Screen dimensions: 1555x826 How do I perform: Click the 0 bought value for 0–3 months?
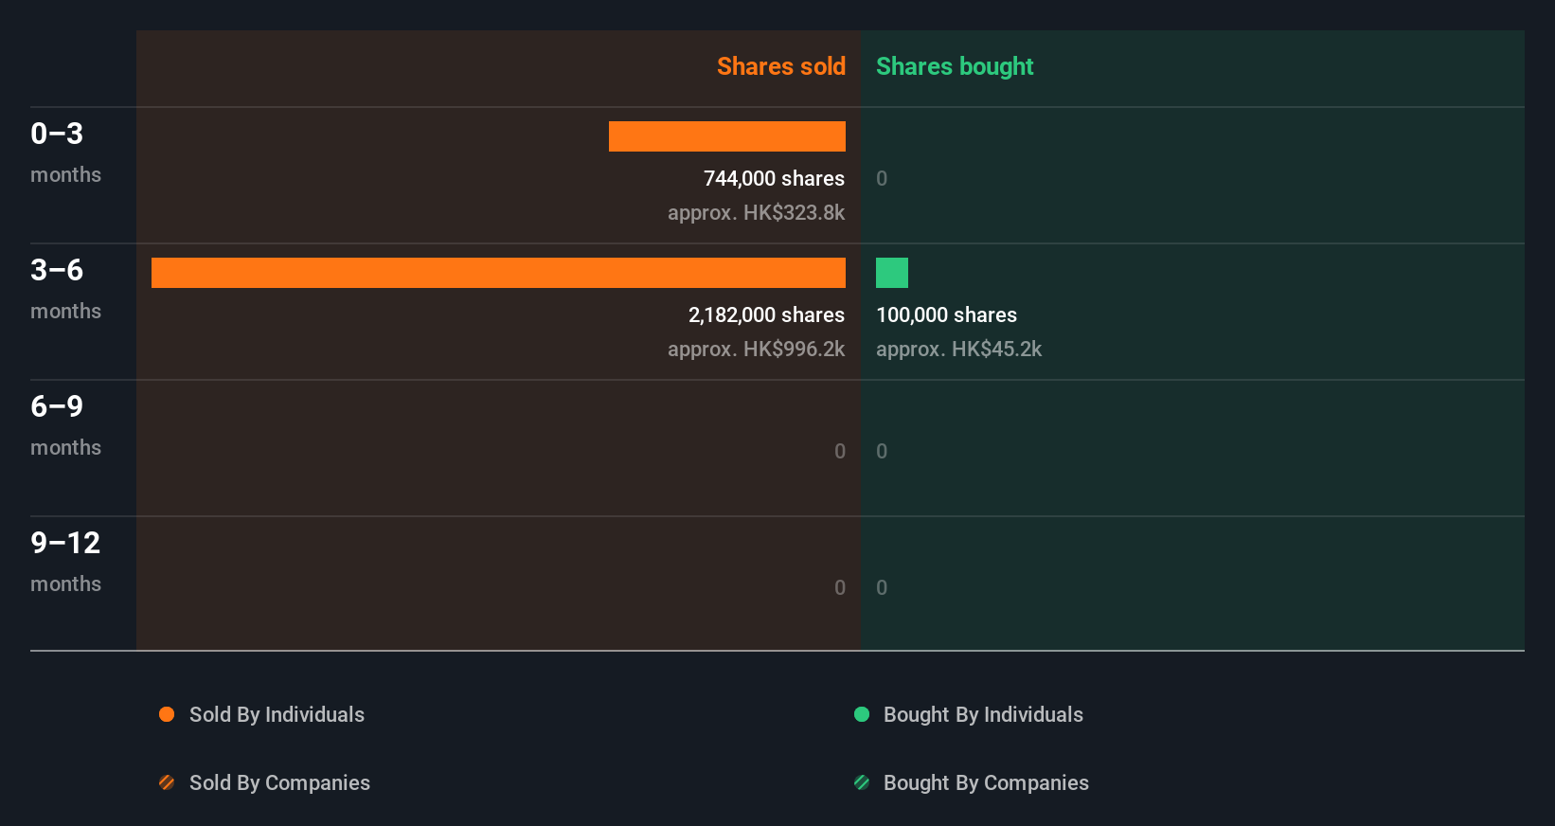tap(882, 178)
